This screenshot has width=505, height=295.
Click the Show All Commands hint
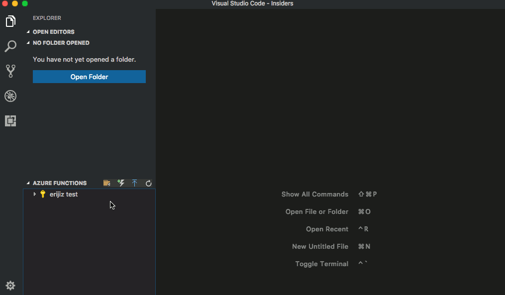pyautogui.click(x=314, y=194)
